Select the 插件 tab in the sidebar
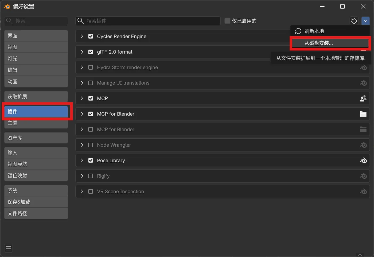 tap(36, 111)
